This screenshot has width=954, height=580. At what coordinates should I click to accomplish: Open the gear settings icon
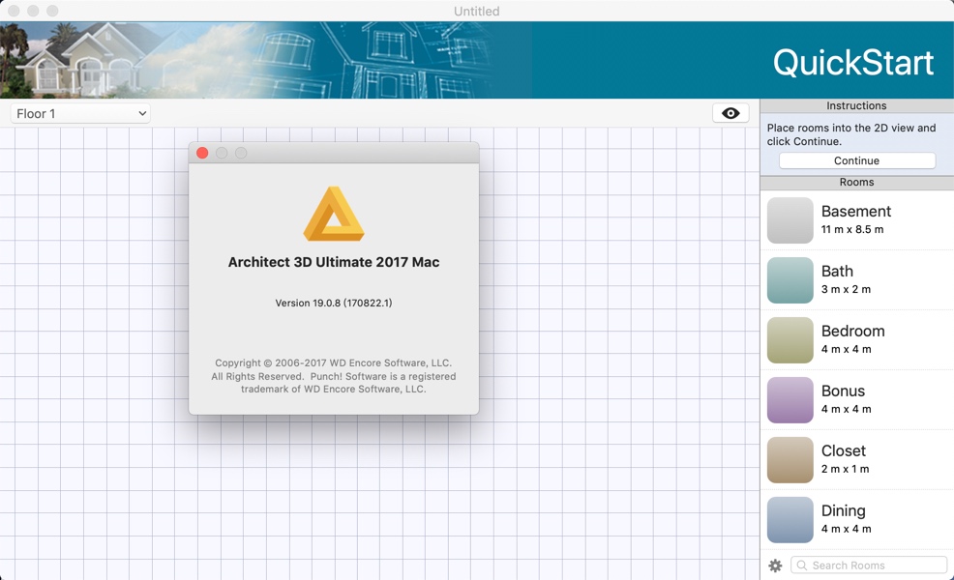pos(775,565)
